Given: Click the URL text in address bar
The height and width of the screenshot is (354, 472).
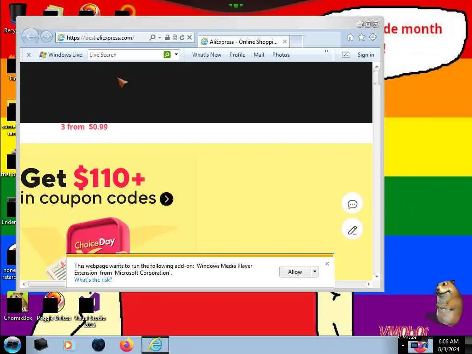Looking at the screenshot, I should coord(100,38).
